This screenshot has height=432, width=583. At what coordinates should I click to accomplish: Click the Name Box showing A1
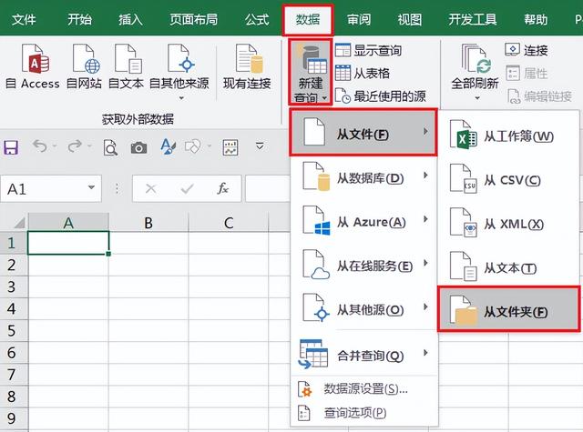pos(44,188)
